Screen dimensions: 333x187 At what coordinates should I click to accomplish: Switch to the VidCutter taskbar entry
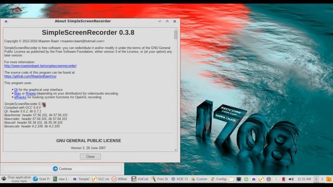pos(140,179)
